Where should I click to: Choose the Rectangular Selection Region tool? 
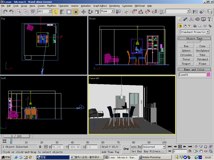(69, 12)
